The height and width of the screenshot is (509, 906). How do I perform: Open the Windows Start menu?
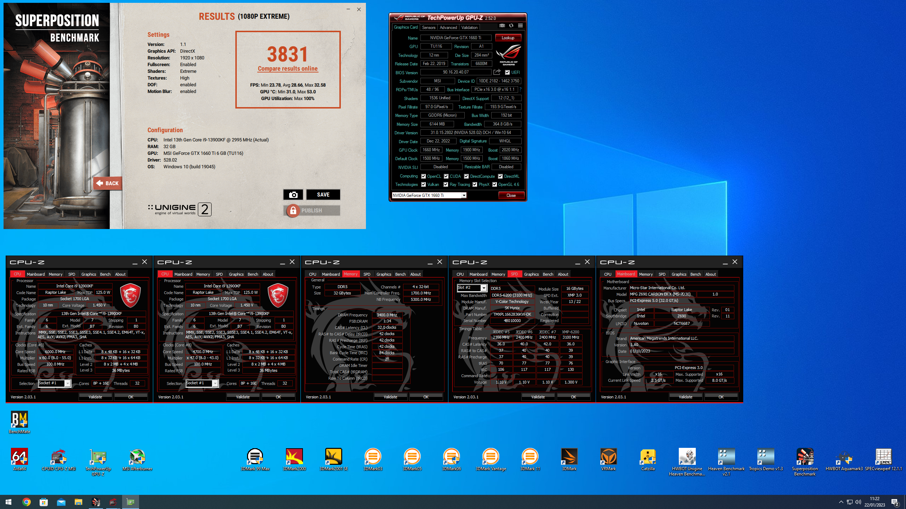point(8,502)
